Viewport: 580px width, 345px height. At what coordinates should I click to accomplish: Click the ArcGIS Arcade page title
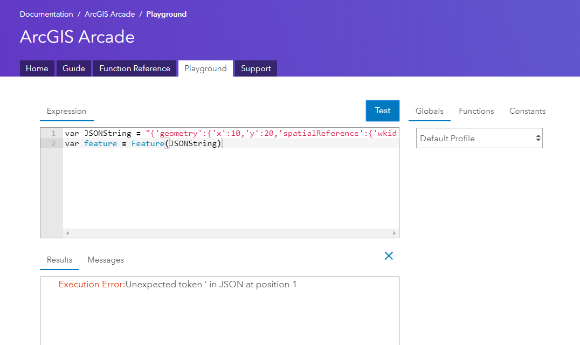point(77,37)
